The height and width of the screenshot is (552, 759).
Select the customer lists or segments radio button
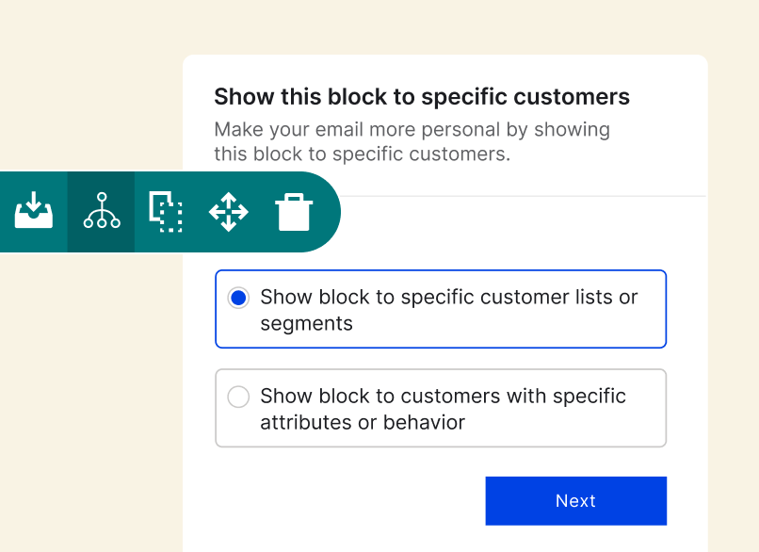[238, 298]
